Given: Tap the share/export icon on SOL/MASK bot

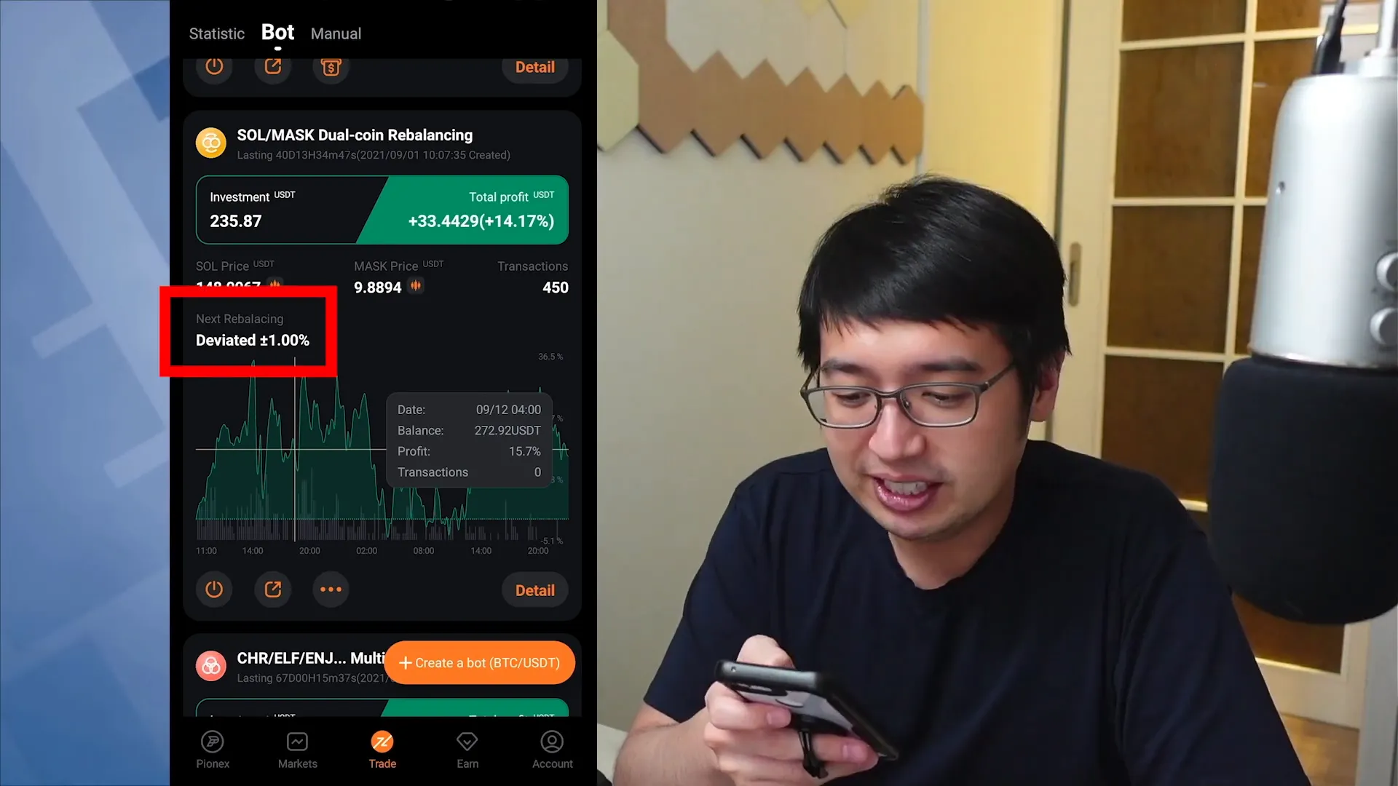Looking at the screenshot, I should [x=273, y=589].
